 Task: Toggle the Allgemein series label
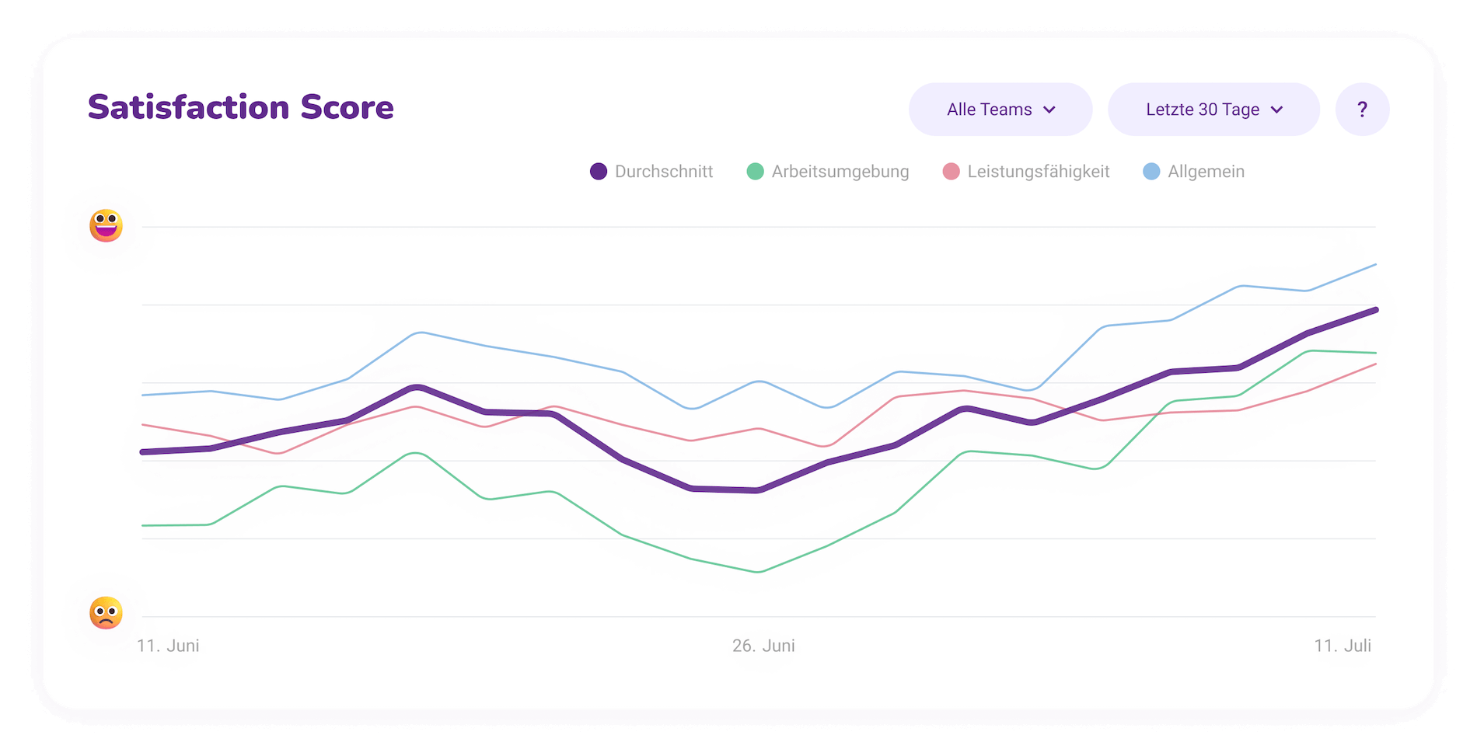coord(1206,172)
